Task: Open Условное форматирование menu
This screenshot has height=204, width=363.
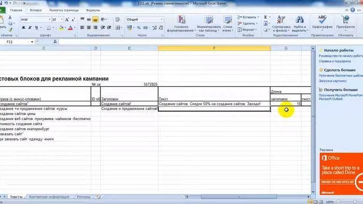Action: [x=181, y=24]
